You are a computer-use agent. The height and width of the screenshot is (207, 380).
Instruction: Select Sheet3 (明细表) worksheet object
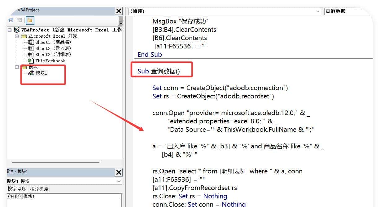(x=53, y=55)
